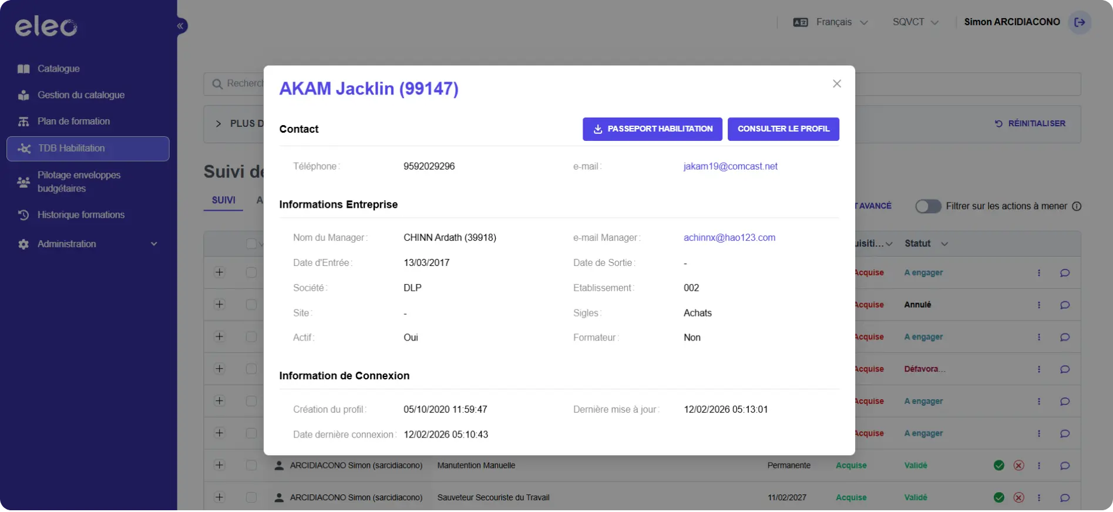1113x512 pixels.
Task: Click the Pilotage enveloppes people icon
Action: coord(23,182)
